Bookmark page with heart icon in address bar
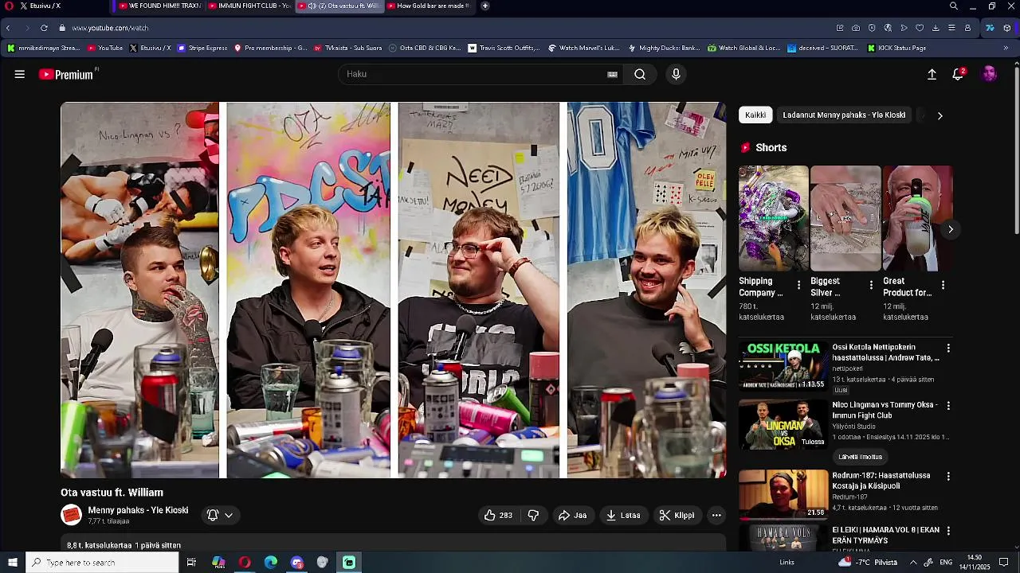The width and height of the screenshot is (1020, 573). 920,28
